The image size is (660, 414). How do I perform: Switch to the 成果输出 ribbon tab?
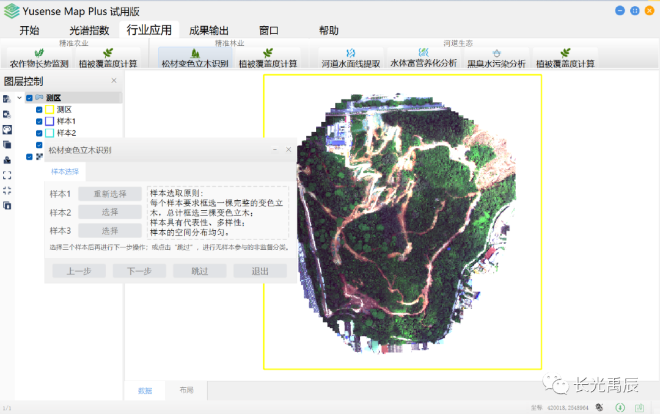(x=208, y=31)
